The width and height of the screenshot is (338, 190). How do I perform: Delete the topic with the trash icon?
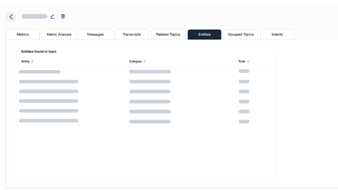click(63, 16)
